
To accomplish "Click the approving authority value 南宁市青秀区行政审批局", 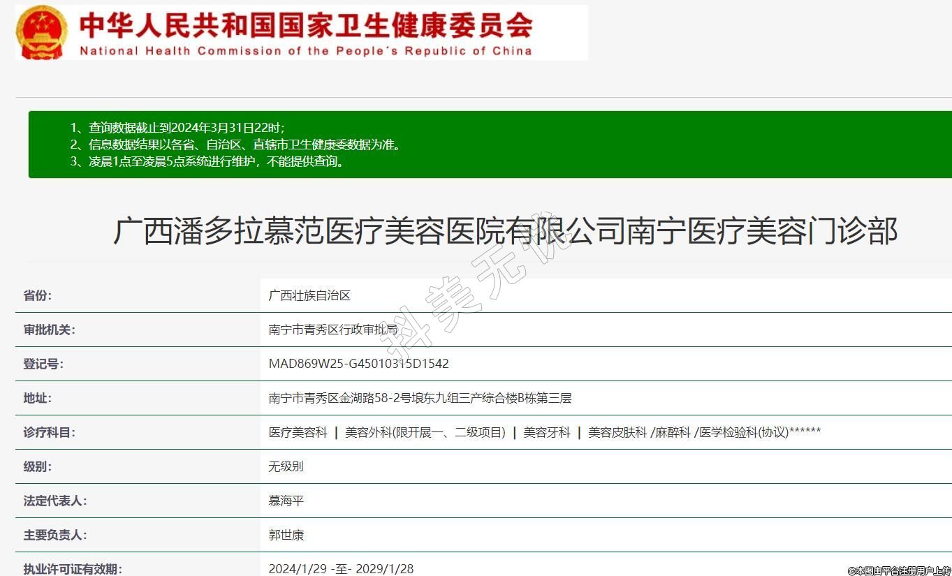I will 332,330.
